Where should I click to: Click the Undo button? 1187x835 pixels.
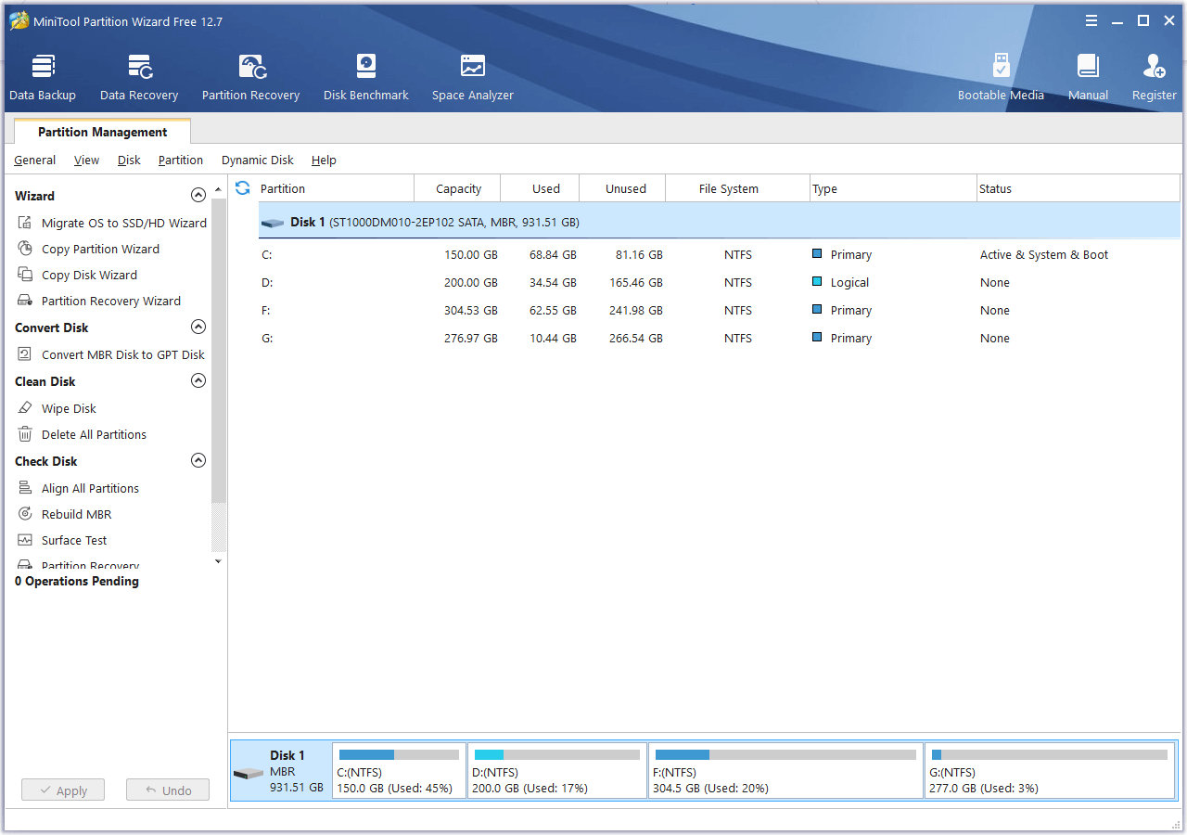coord(168,790)
